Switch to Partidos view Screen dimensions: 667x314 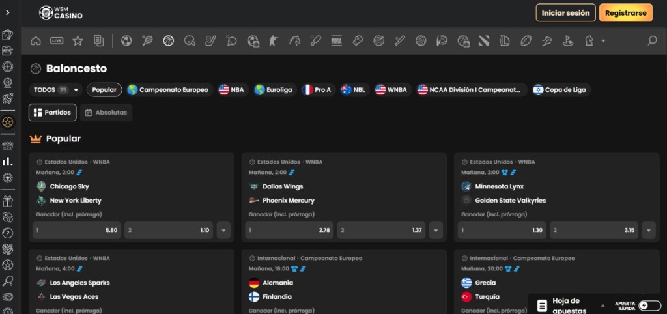[x=53, y=112]
